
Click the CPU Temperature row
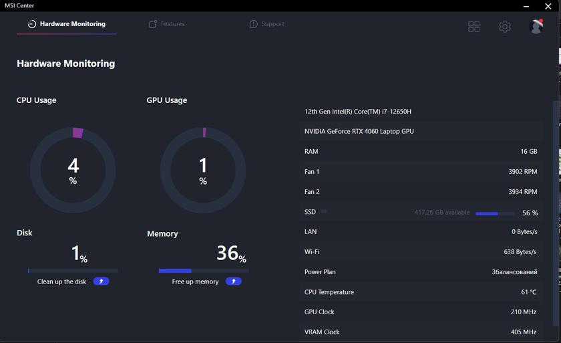[421, 292]
